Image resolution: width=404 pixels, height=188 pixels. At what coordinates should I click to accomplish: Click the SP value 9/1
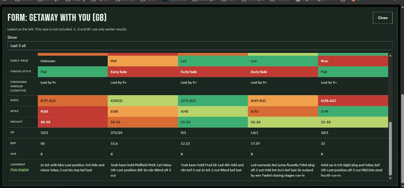click(x=183, y=133)
